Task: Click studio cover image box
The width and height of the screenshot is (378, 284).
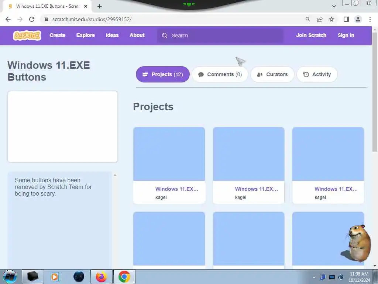Action: pos(63,126)
